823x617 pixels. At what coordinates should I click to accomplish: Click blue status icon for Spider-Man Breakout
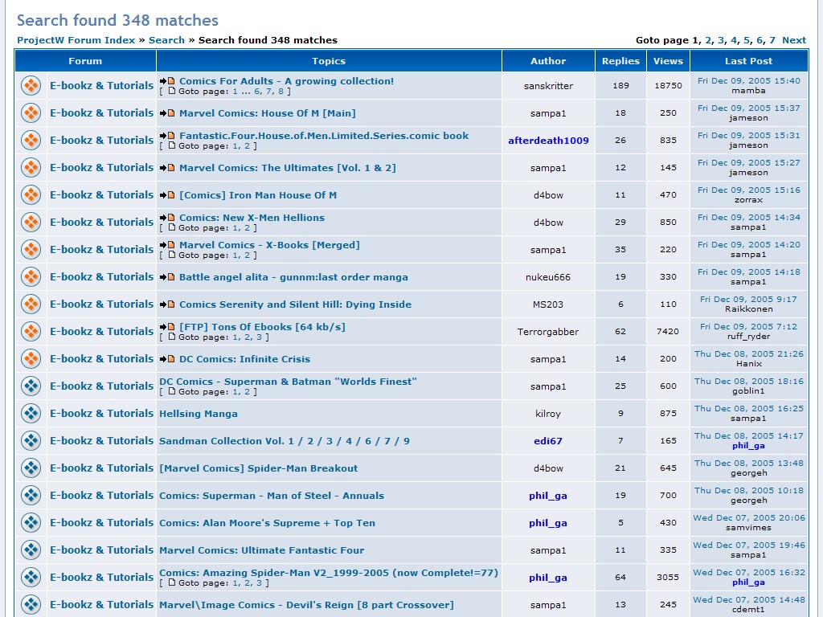(31, 468)
